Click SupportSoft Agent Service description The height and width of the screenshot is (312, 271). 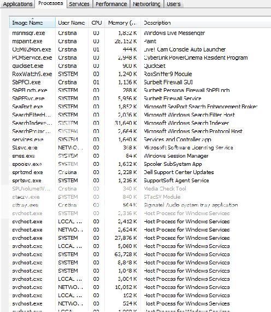point(176,181)
